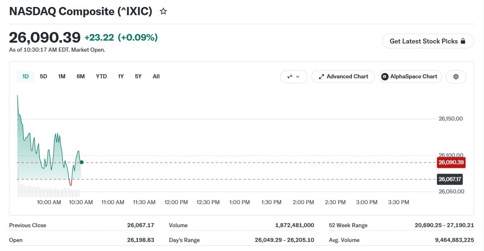Open the AlphaSpace Chart
Screen dimensions: 484x251
[410, 77]
